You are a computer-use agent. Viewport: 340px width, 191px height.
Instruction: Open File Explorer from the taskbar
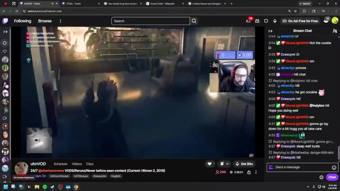point(37,187)
